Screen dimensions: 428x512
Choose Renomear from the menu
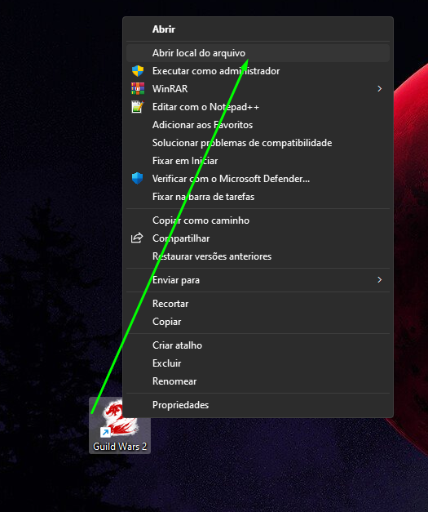click(258, 381)
